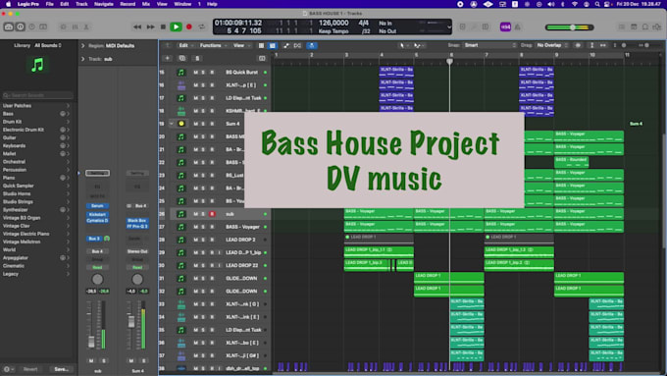This screenshot has width=667, height=376.
Task: Open the Snap Smart dropdown
Action: pos(489,45)
